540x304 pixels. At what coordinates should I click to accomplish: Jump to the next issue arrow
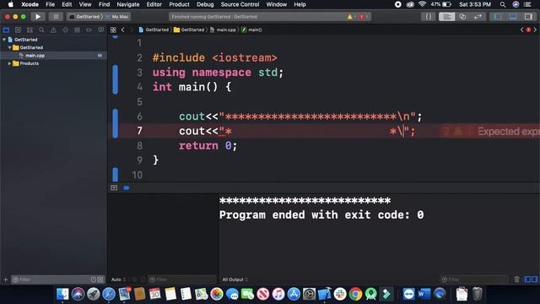coord(535,30)
